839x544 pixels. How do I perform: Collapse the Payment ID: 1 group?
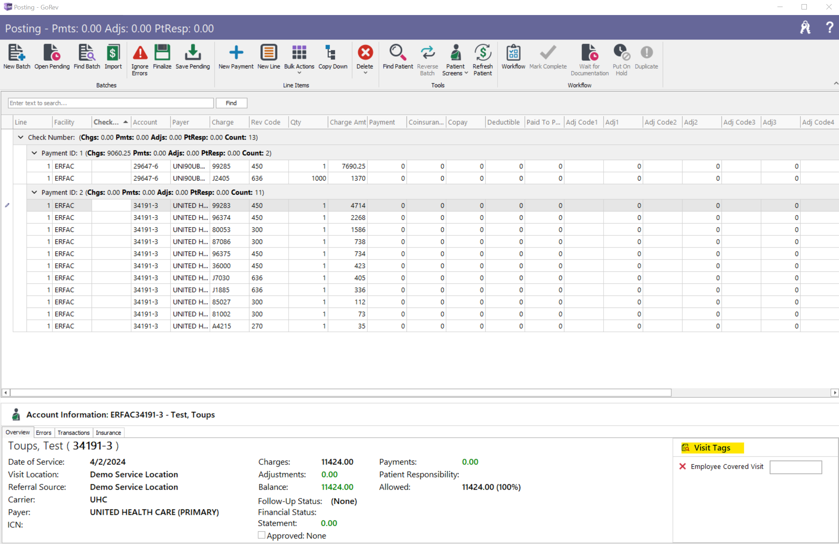34,153
